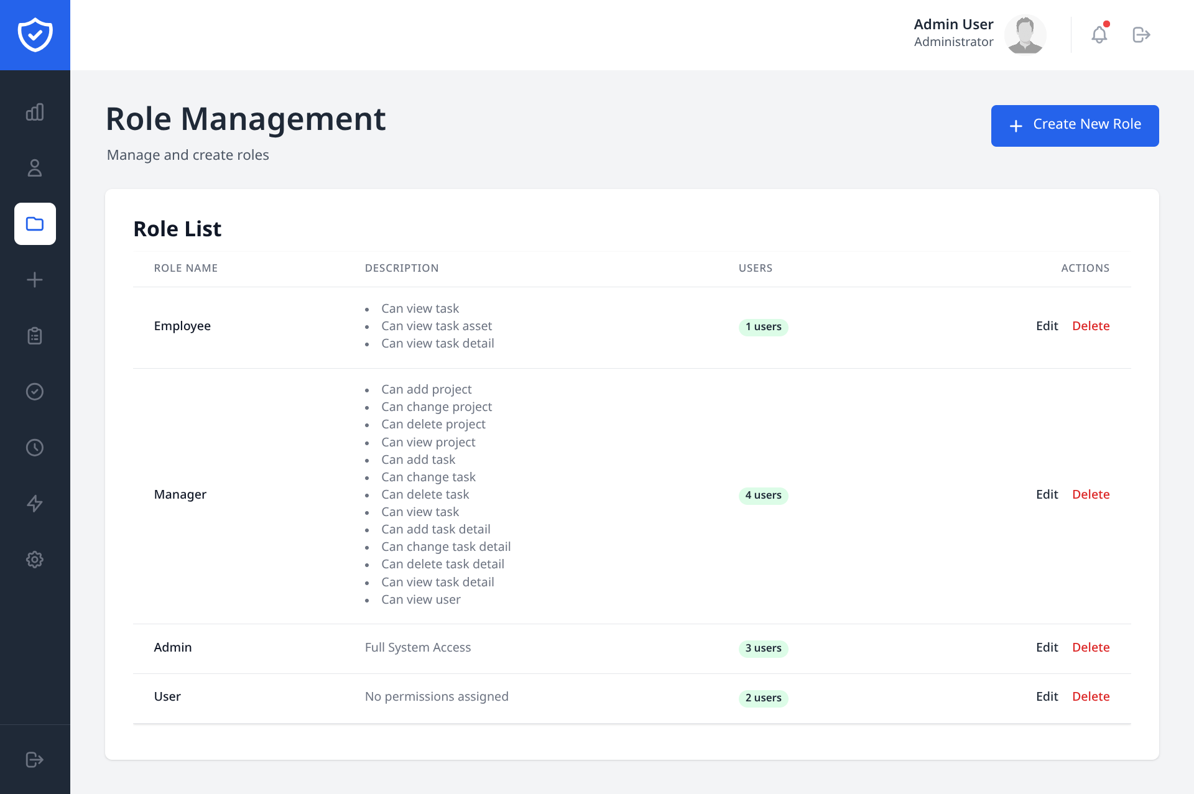Open the notification bell with red dot

click(x=1099, y=35)
